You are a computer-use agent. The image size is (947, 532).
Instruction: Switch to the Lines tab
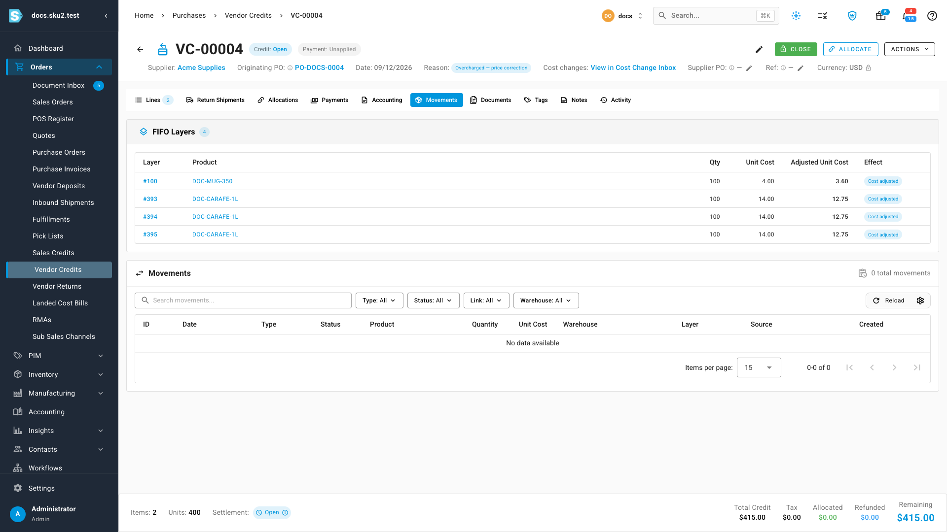(x=153, y=100)
